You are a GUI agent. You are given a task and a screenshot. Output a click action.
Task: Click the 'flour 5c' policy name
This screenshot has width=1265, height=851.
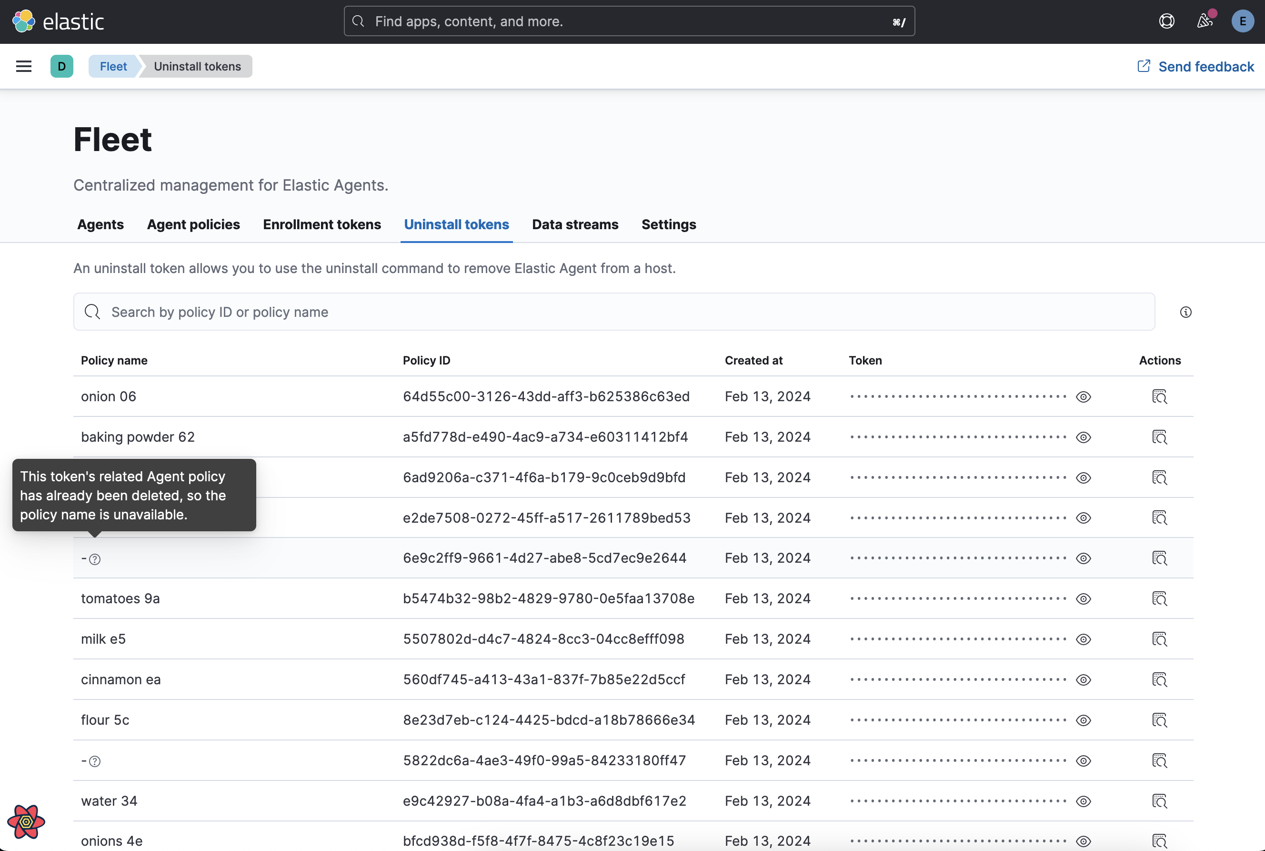(x=105, y=720)
